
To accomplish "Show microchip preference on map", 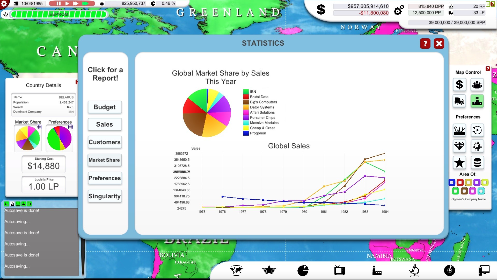I will (x=477, y=146).
